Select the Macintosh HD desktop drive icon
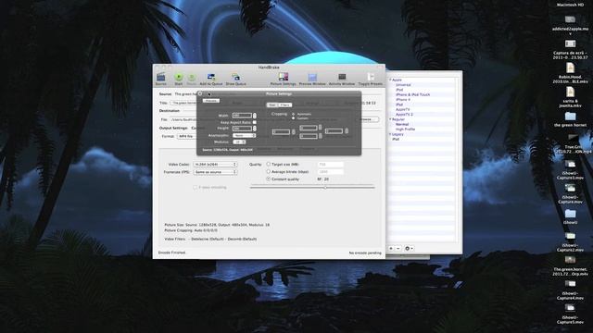This screenshot has width=593, height=333. tap(570, 5)
